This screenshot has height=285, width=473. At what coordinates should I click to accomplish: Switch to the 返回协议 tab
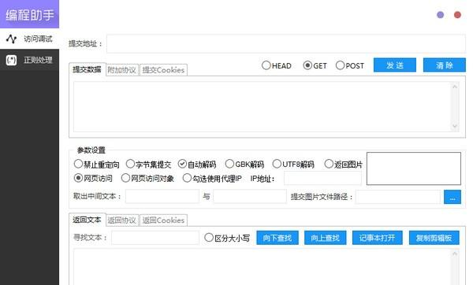point(122,220)
